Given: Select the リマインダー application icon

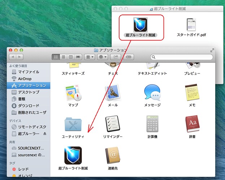Looking at the screenshot, I should click(x=113, y=124).
